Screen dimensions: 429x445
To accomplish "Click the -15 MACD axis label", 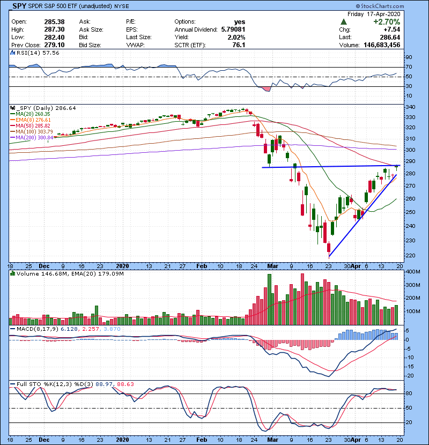I will tap(410, 367).
